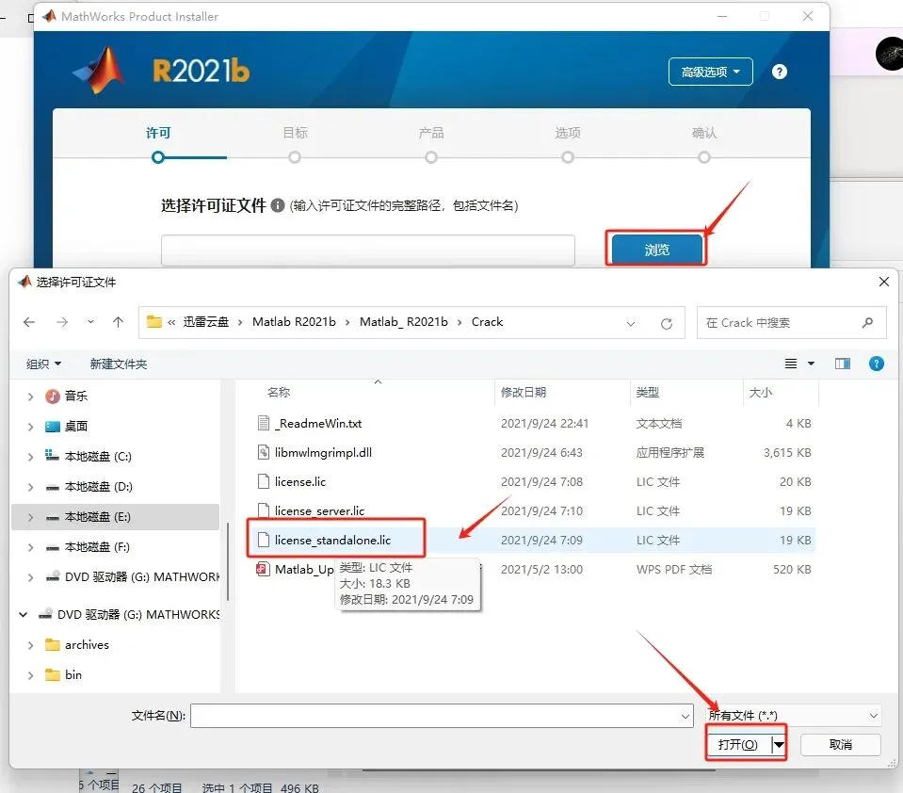903x793 pixels.
Task: Open the 高级选项 dropdown
Action: pos(710,72)
